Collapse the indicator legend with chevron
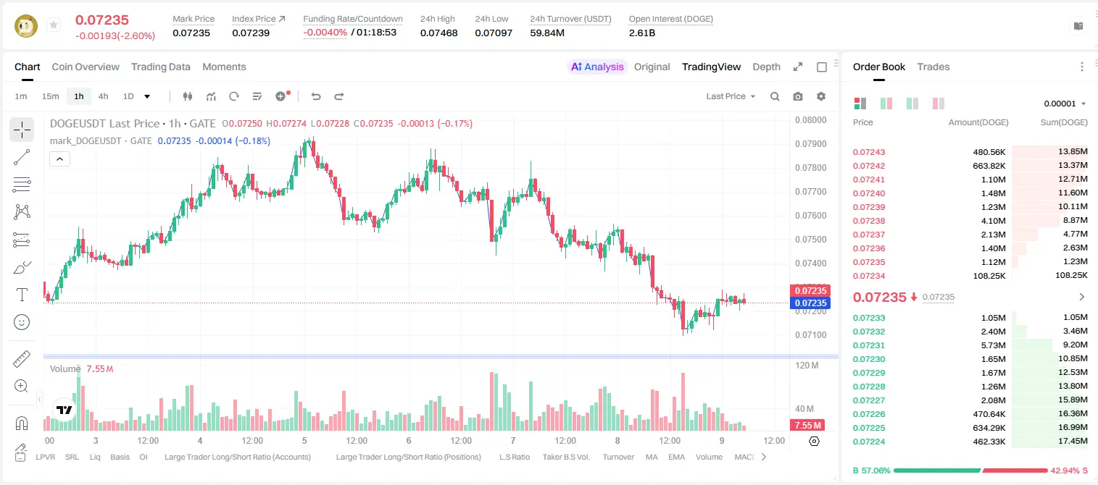The height and width of the screenshot is (485, 1098). click(x=59, y=159)
